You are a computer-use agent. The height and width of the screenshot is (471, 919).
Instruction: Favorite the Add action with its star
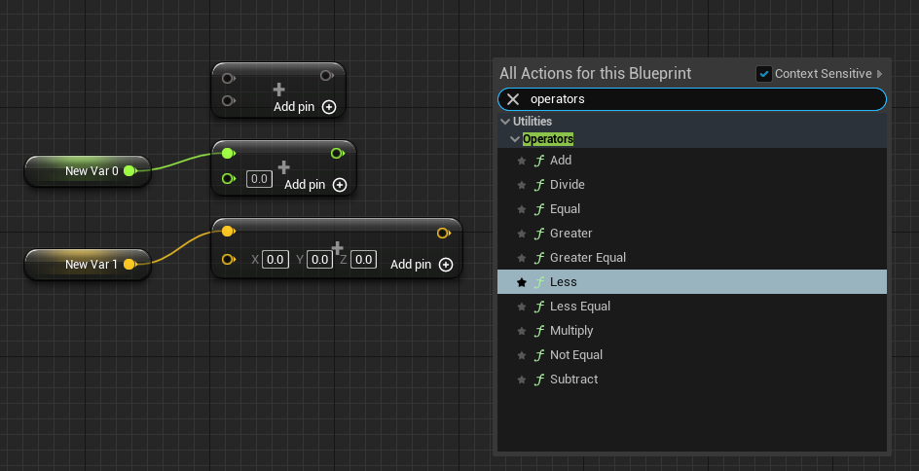pyautogui.click(x=522, y=161)
